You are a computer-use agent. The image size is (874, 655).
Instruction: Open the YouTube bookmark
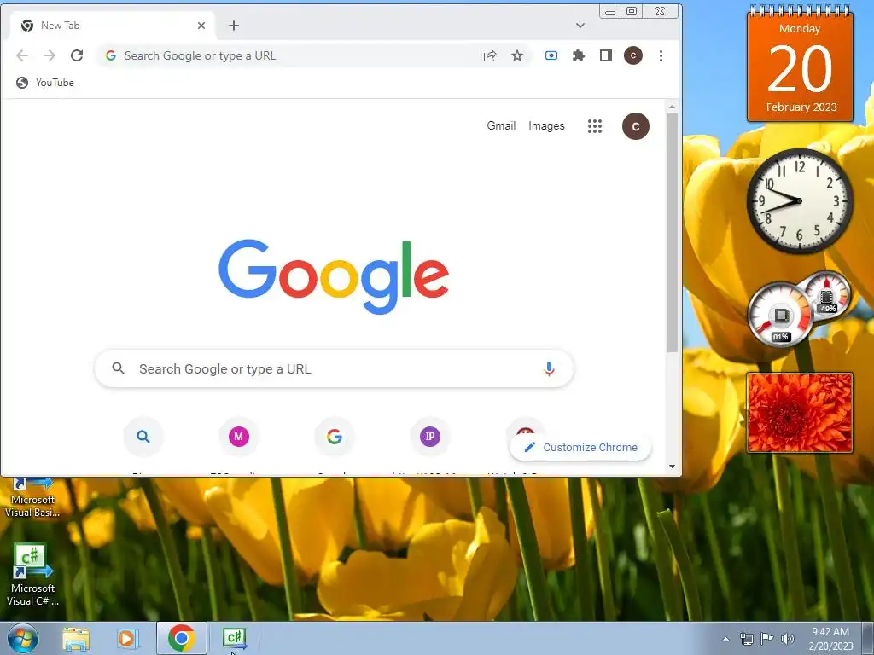pyautogui.click(x=45, y=83)
